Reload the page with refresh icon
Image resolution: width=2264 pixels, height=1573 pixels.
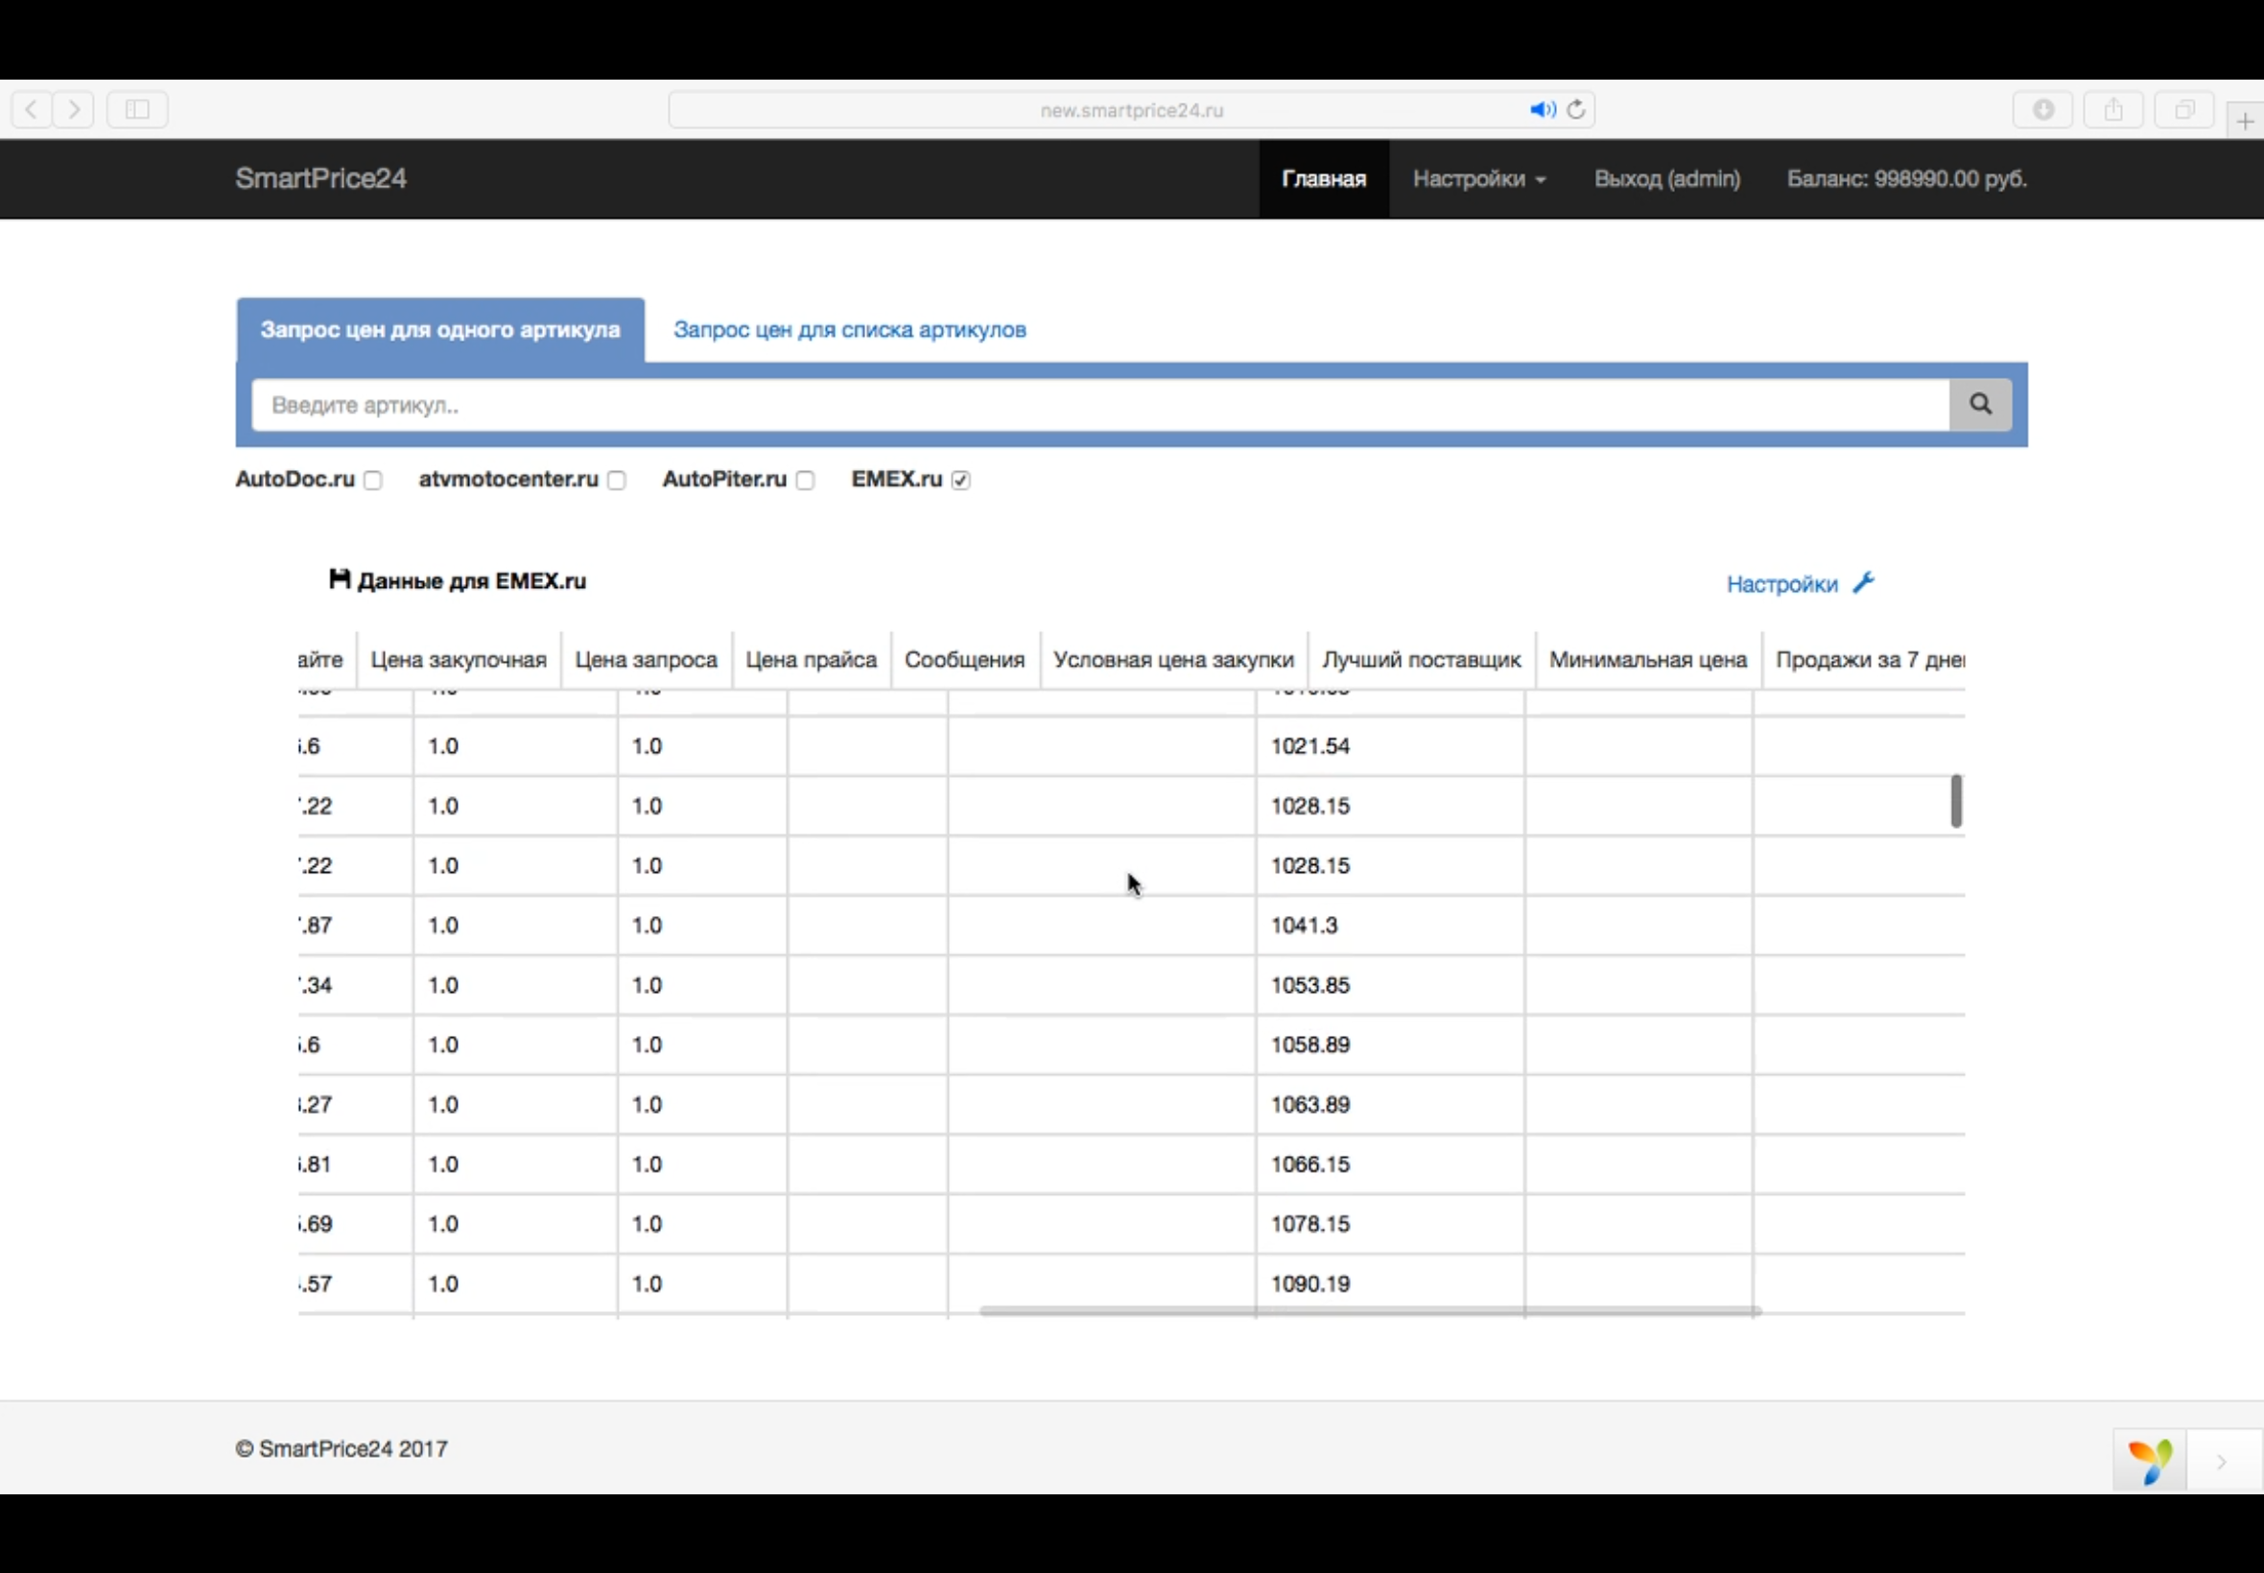(x=1576, y=109)
